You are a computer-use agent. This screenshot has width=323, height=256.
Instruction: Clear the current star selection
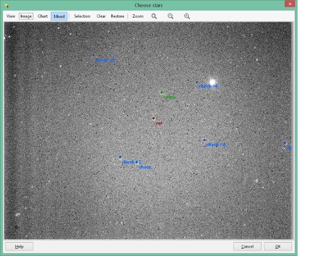101,16
